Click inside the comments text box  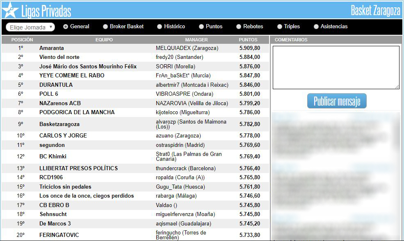336,67
